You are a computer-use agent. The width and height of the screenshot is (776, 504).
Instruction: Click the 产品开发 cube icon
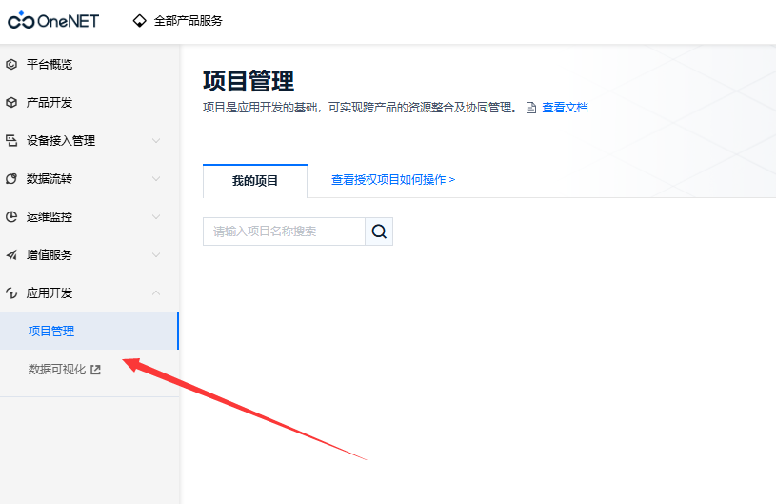pyautogui.click(x=11, y=103)
